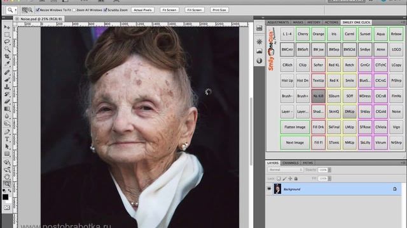
Task: Open the layer blend mode dropdown
Action: (x=286, y=170)
